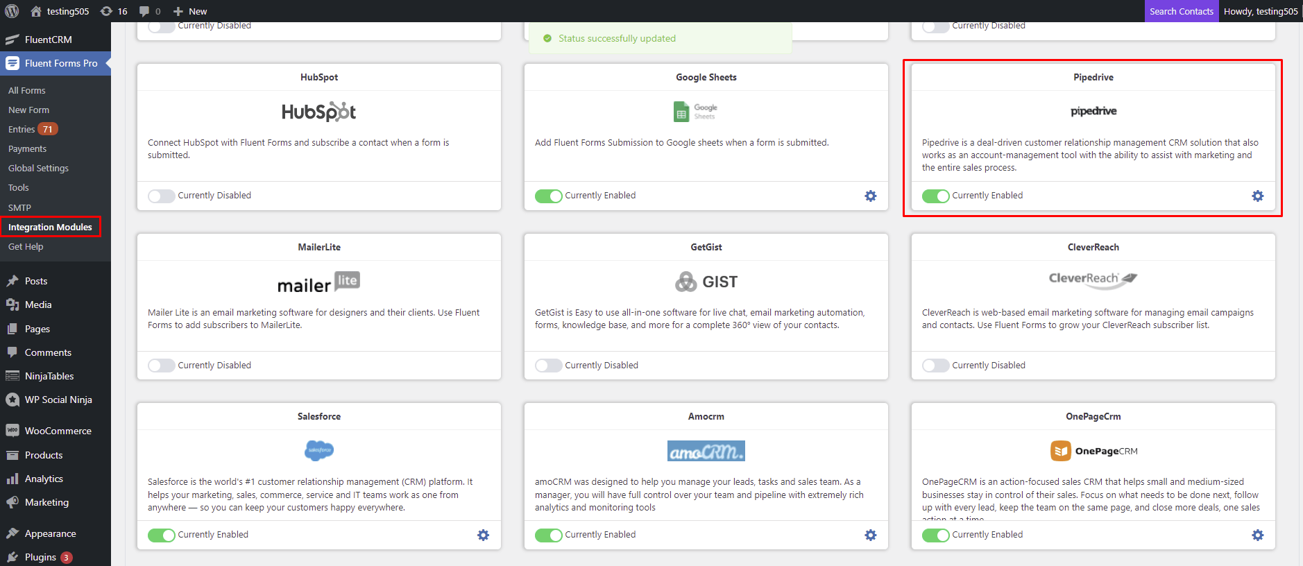This screenshot has height=566, width=1303.
Task: Click the Salesforce card title text
Action: [319, 416]
